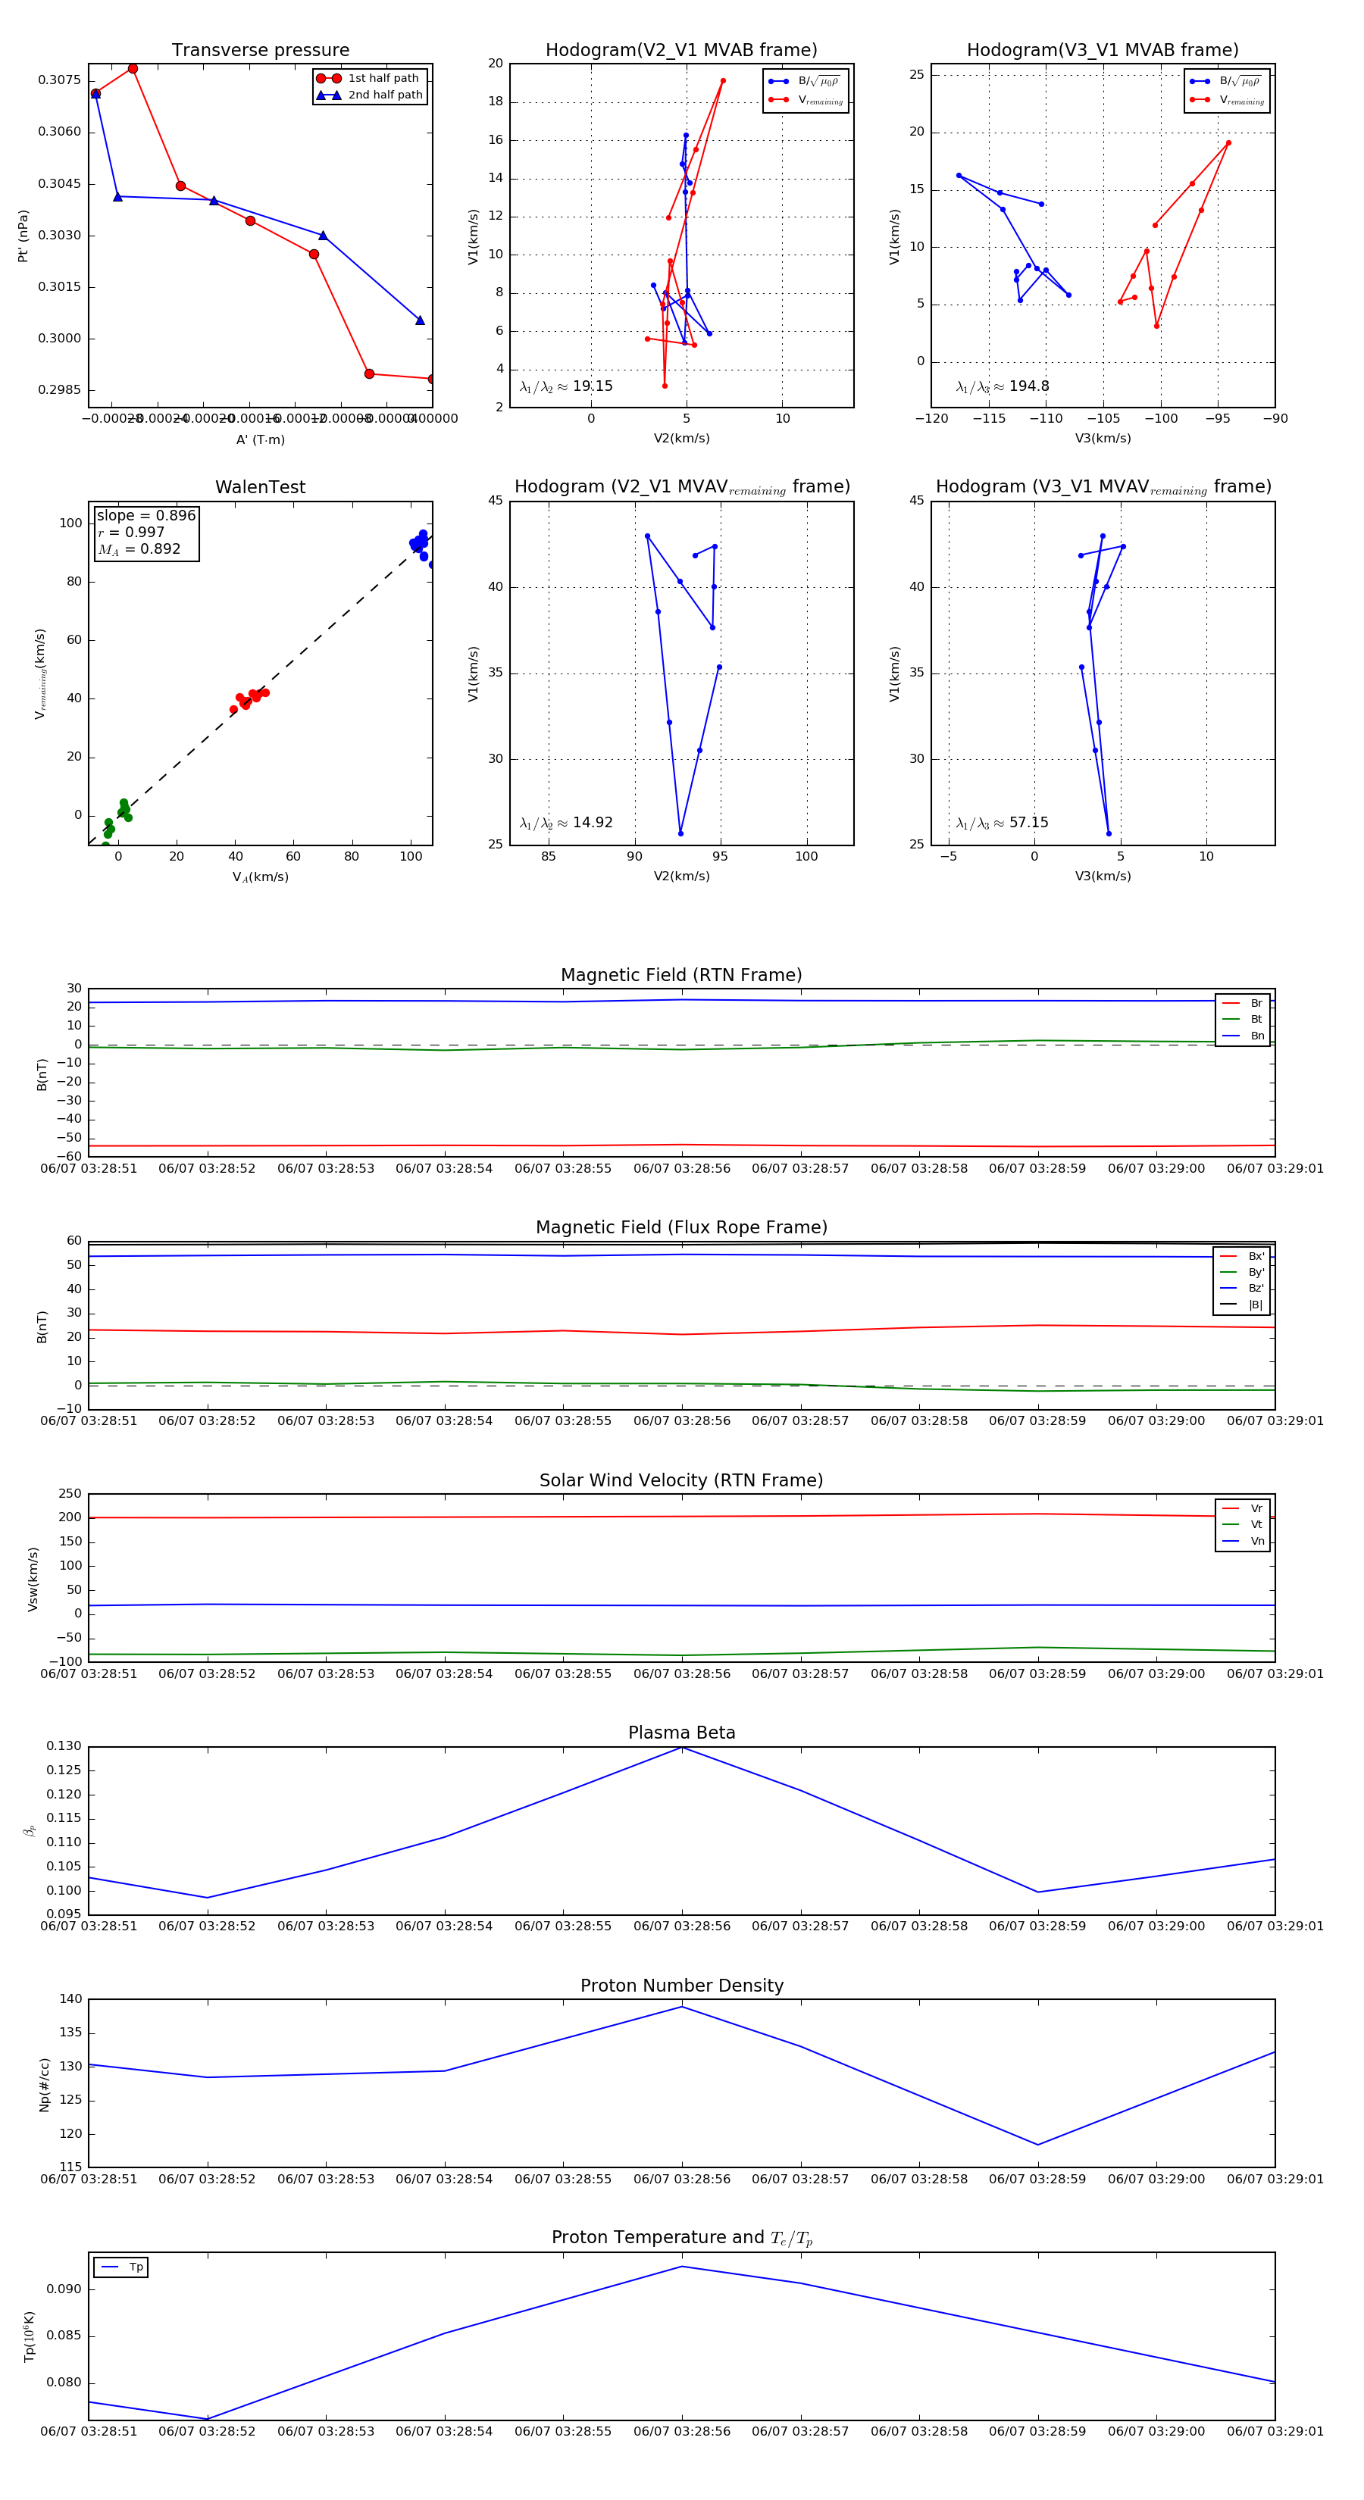Click the "Plasma Beta" plot title

coord(681,1733)
